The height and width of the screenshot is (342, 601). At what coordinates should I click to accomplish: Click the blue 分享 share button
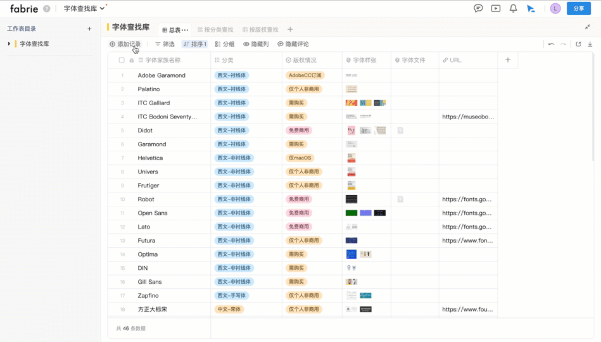pyautogui.click(x=578, y=8)
